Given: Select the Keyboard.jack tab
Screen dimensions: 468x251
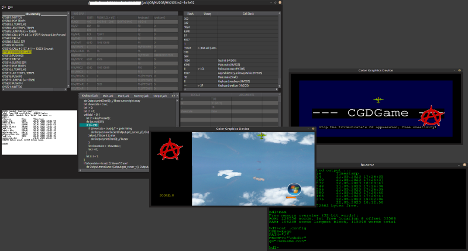Looking at the screenshot, I should point(90,95).
